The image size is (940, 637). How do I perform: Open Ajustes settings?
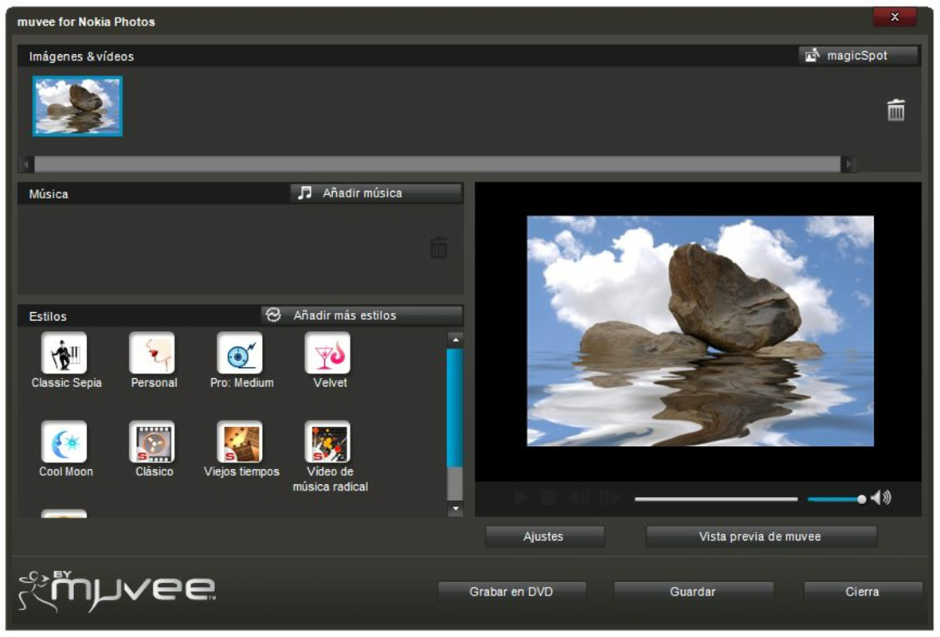544,537
